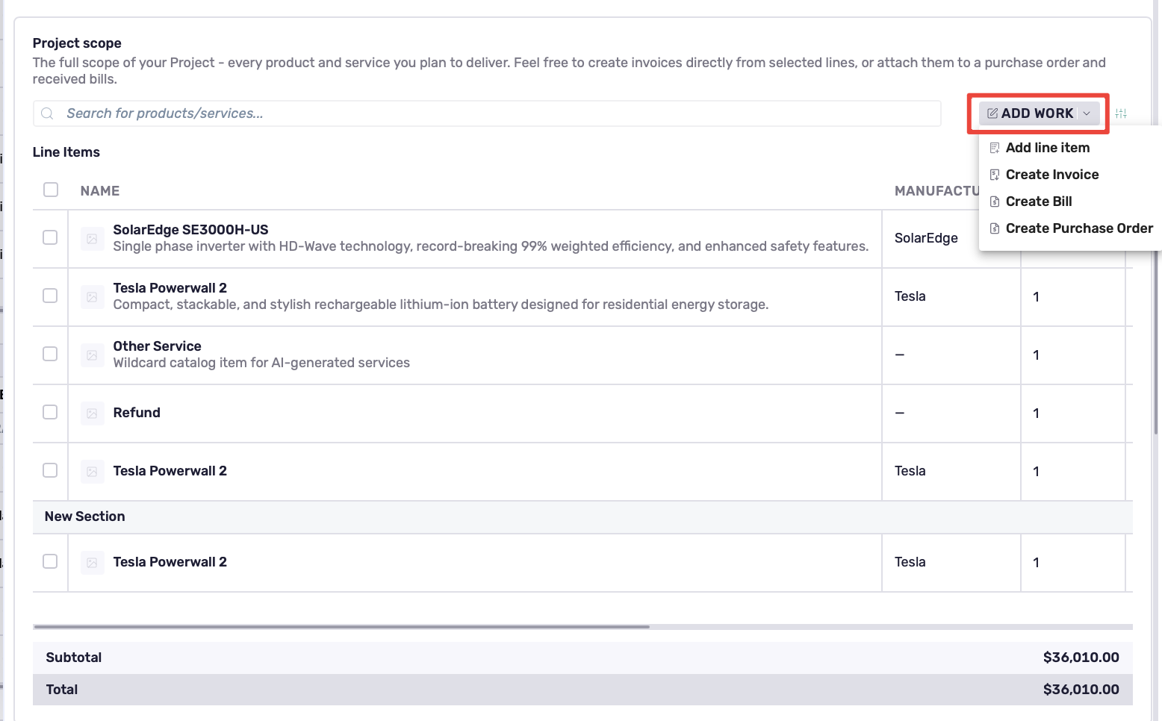This screenshot has width=1162, height=721.
Task: Click the Refund row image placeholder icon
Action: click(92, 413)
